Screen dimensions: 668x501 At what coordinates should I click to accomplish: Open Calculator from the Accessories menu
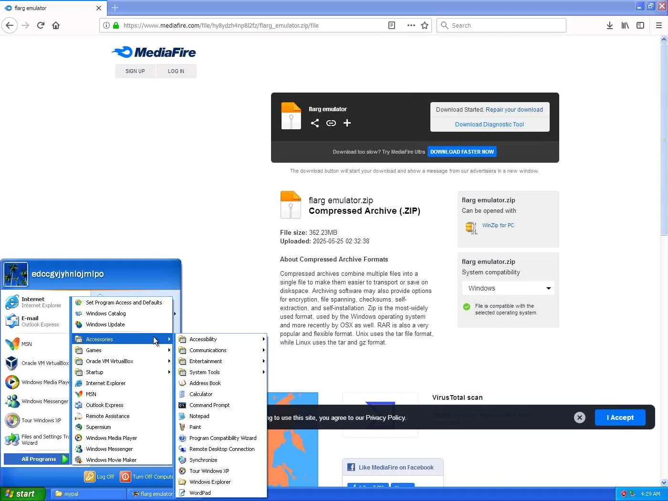[x=221, y=394]
